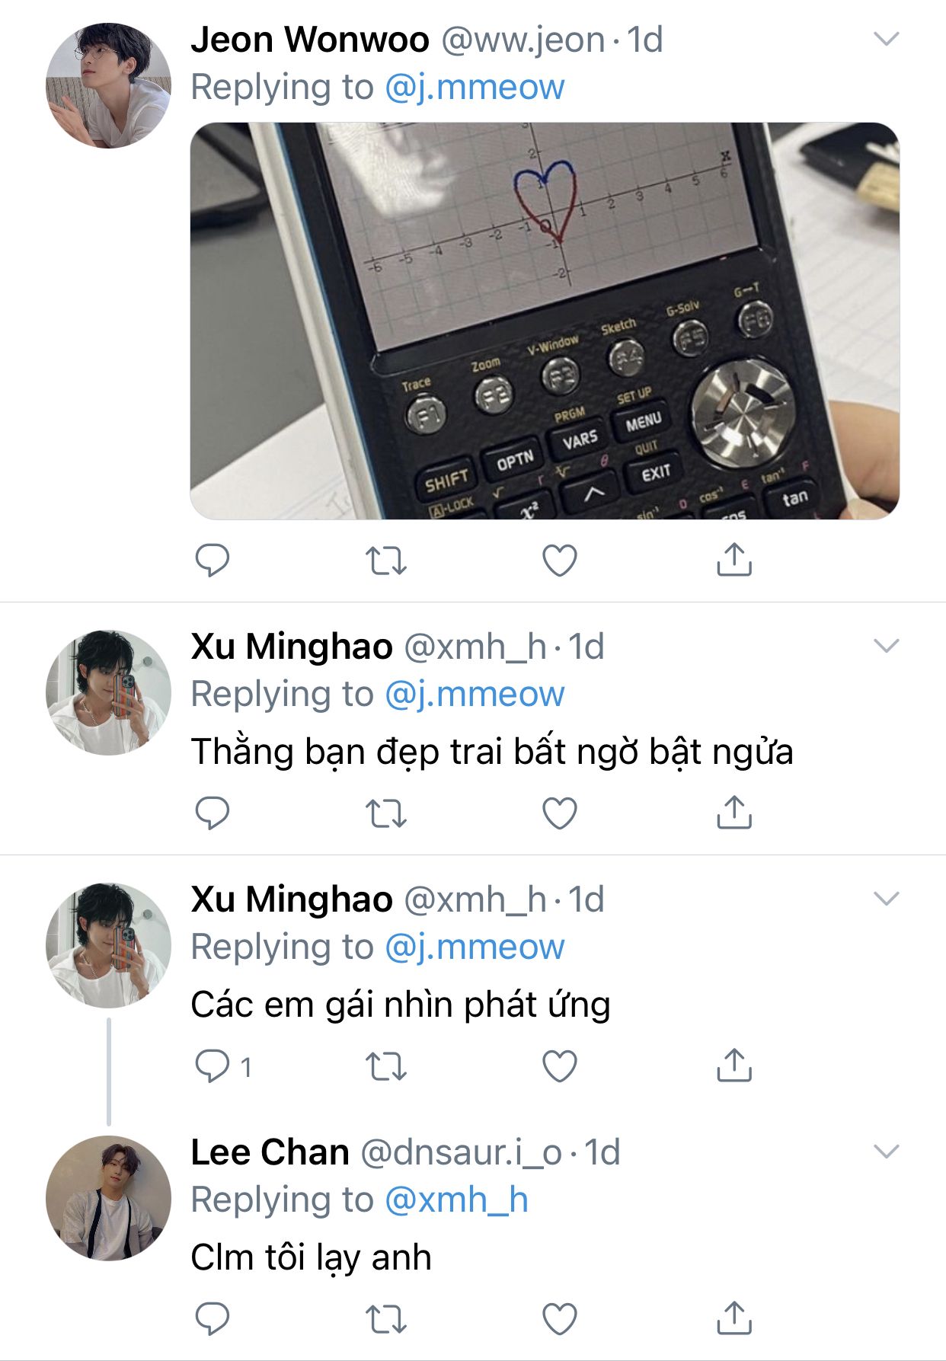Like the 'Thằng bạn đẹp trai bất ngờ' tweet

(560, 813)
